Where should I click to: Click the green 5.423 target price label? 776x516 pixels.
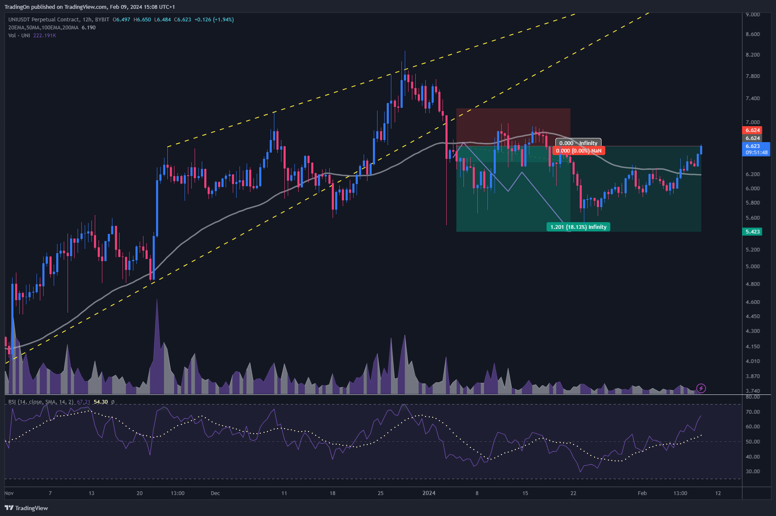[753, 231]
